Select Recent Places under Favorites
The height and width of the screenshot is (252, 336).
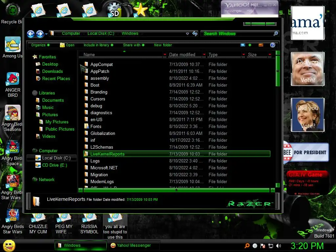click(x=56, y=79)
